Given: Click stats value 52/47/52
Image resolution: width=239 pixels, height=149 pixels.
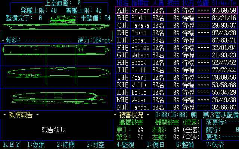Looking at the screenshot, I should click(224, 63).
